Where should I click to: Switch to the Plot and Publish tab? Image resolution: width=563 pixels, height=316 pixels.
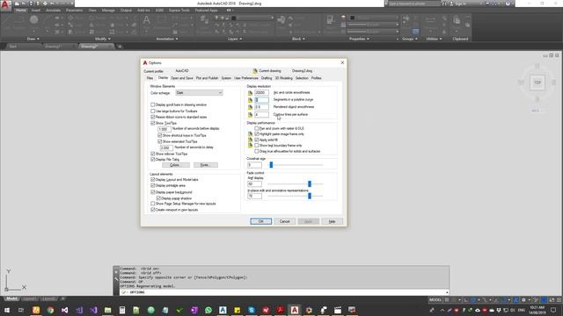(x=208, y=78)
